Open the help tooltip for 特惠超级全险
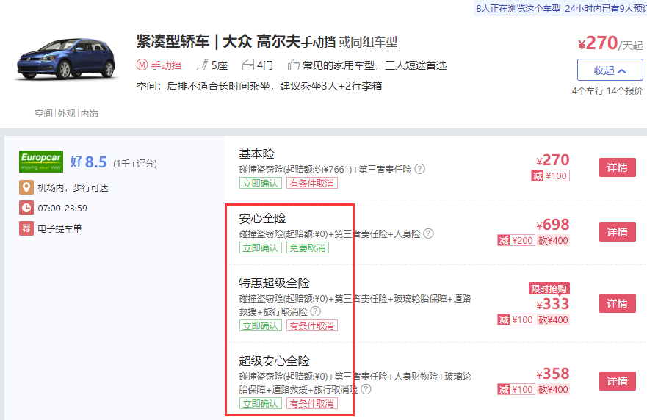The image size is (647, 420). coord(316,311)
